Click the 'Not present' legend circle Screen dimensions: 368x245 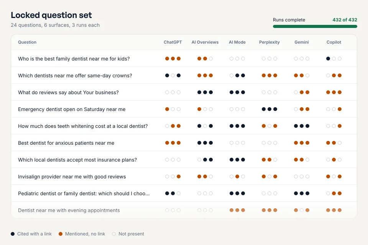tap(114, 234)
